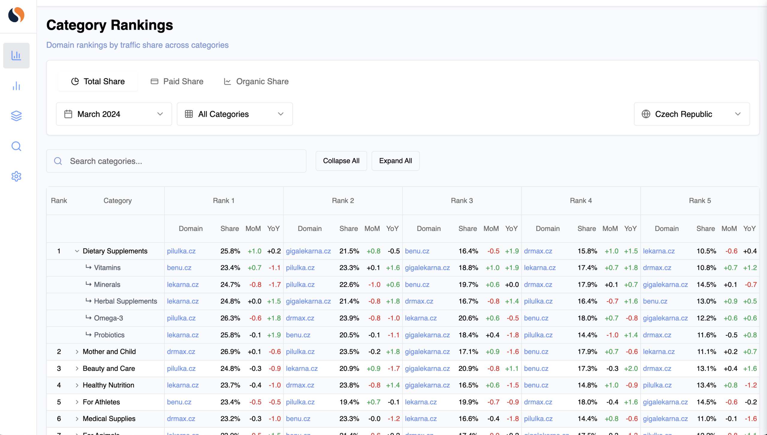Click the calendar icon beside March 2024
The width and height of the screenshot is (767, 435).
(68, 114)
